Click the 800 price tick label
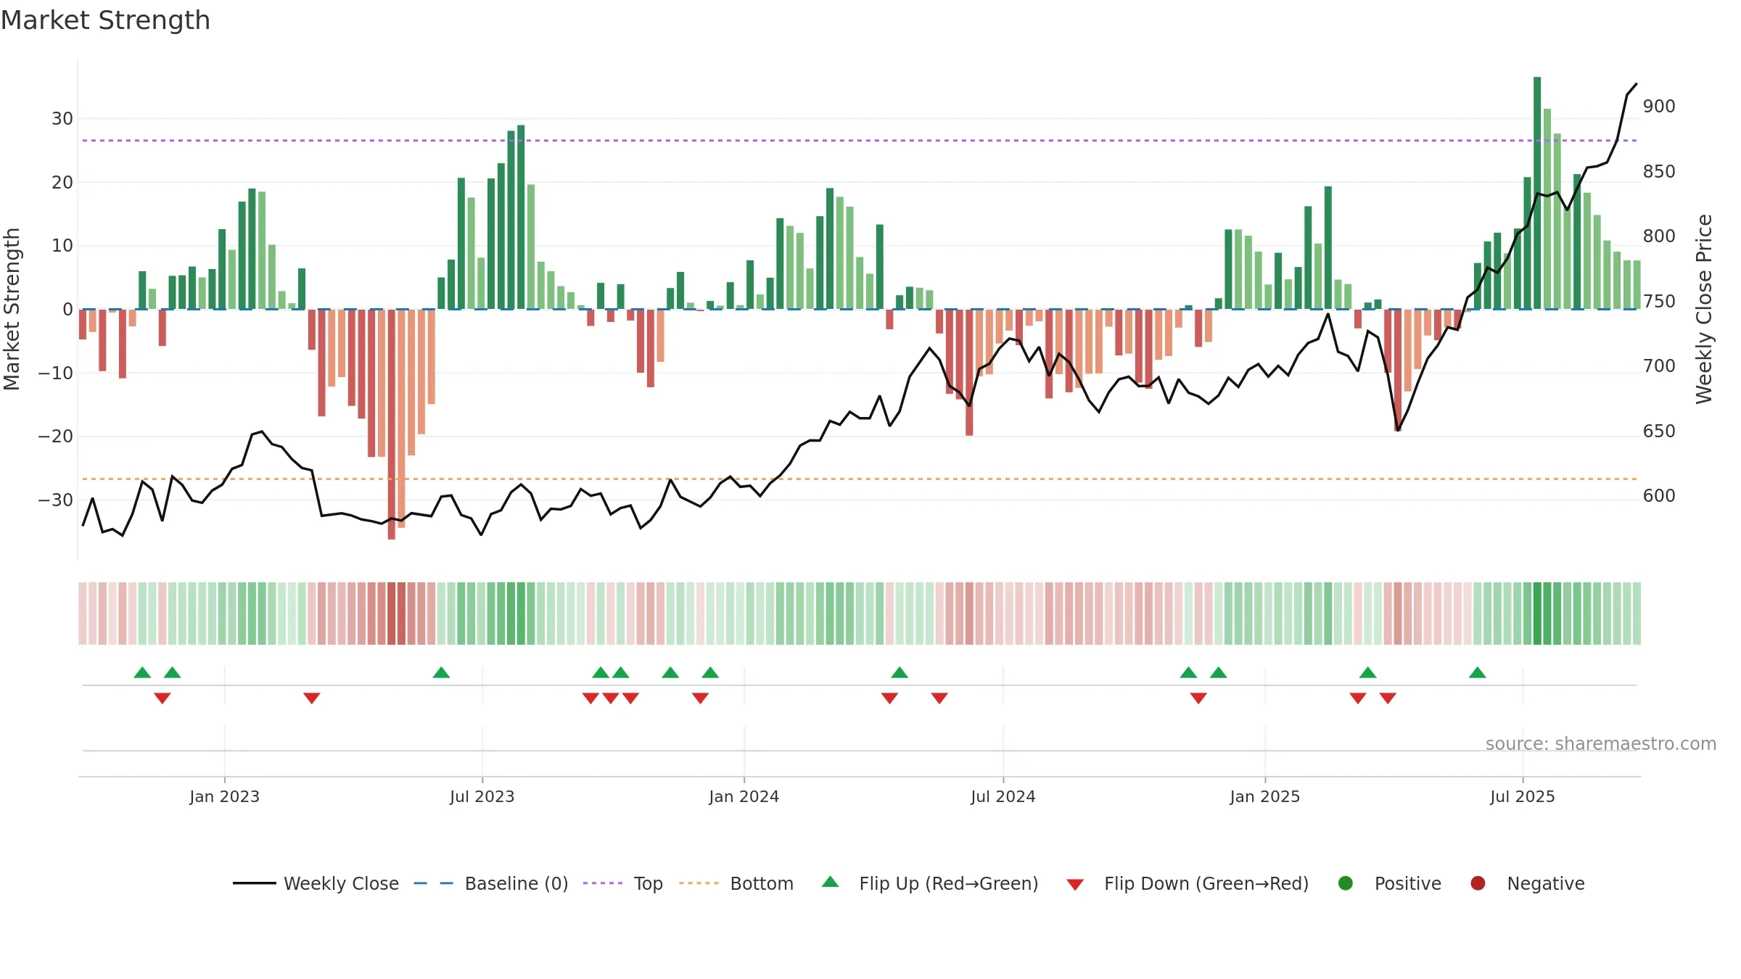 [1659, 236]
